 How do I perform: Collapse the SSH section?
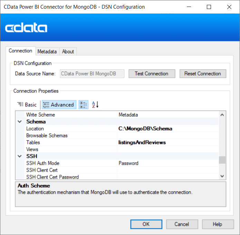point(20,156)
